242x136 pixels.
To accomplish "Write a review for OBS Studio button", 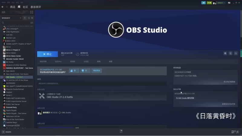I will pyautogui.click(x=185, y=98).
